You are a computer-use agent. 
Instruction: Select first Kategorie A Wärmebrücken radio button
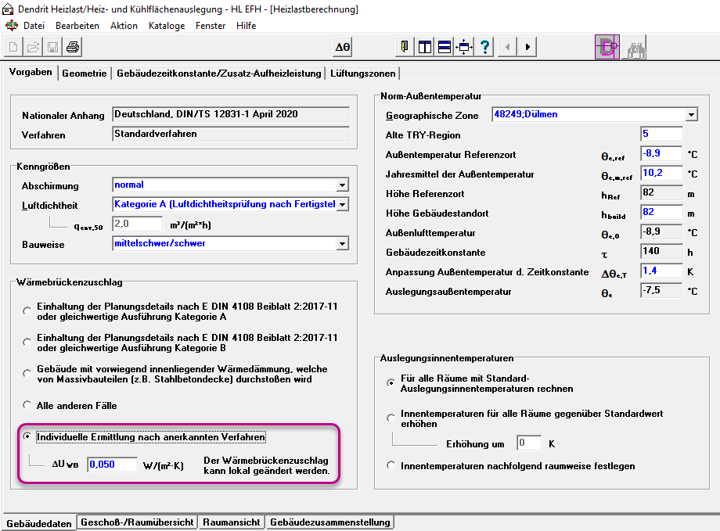tap(27, 311)
